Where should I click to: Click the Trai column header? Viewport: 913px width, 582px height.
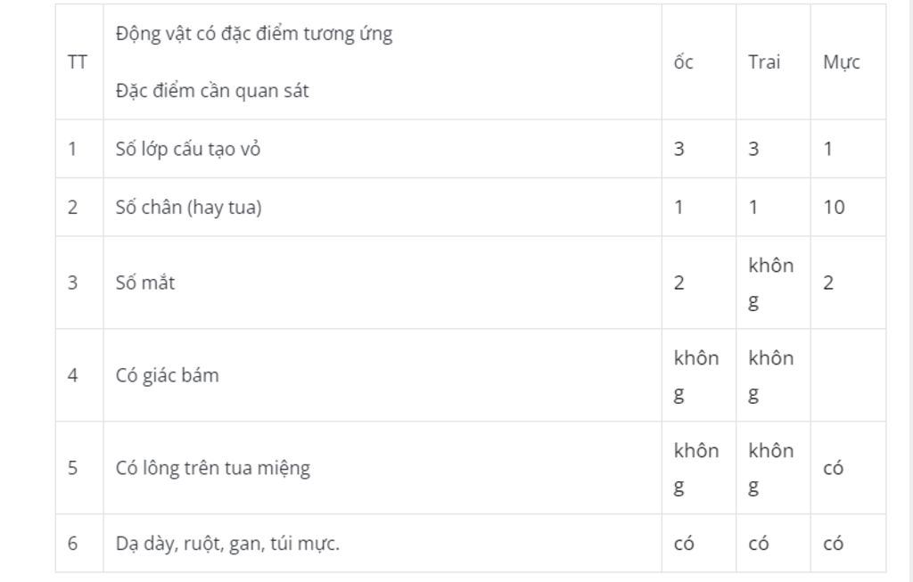(x=773, y=61)
